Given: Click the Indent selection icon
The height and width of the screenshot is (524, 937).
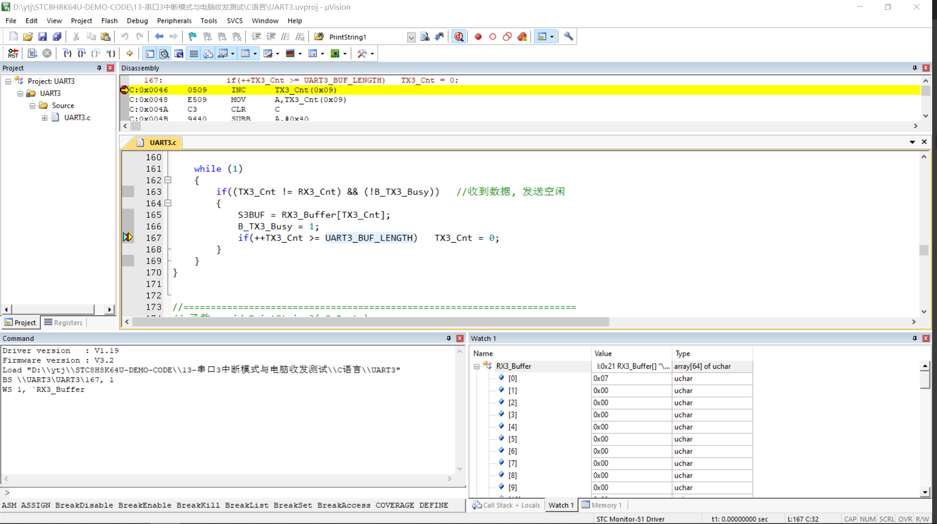Looking at the screenshot, I should click(x=256, y=37).
